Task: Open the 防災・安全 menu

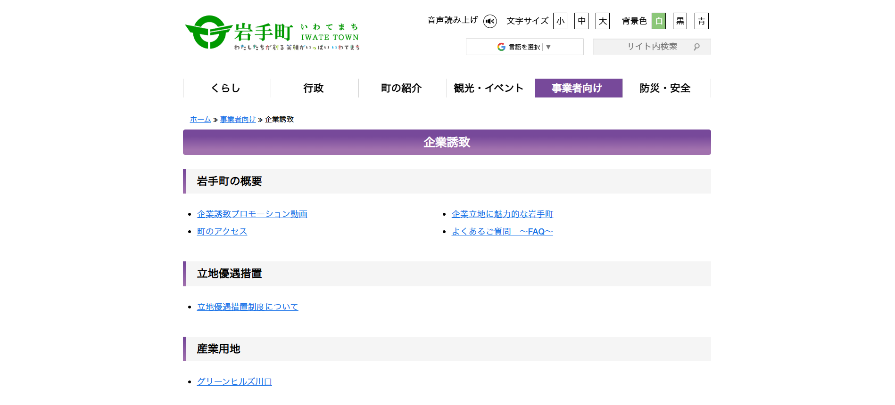Action: [666, 88]
